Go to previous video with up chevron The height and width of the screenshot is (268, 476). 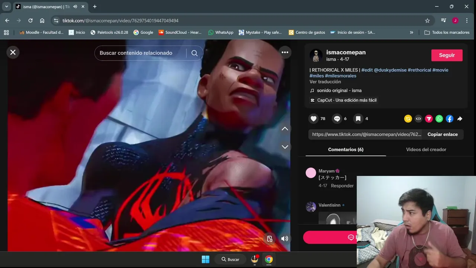[x=285, y=129]
